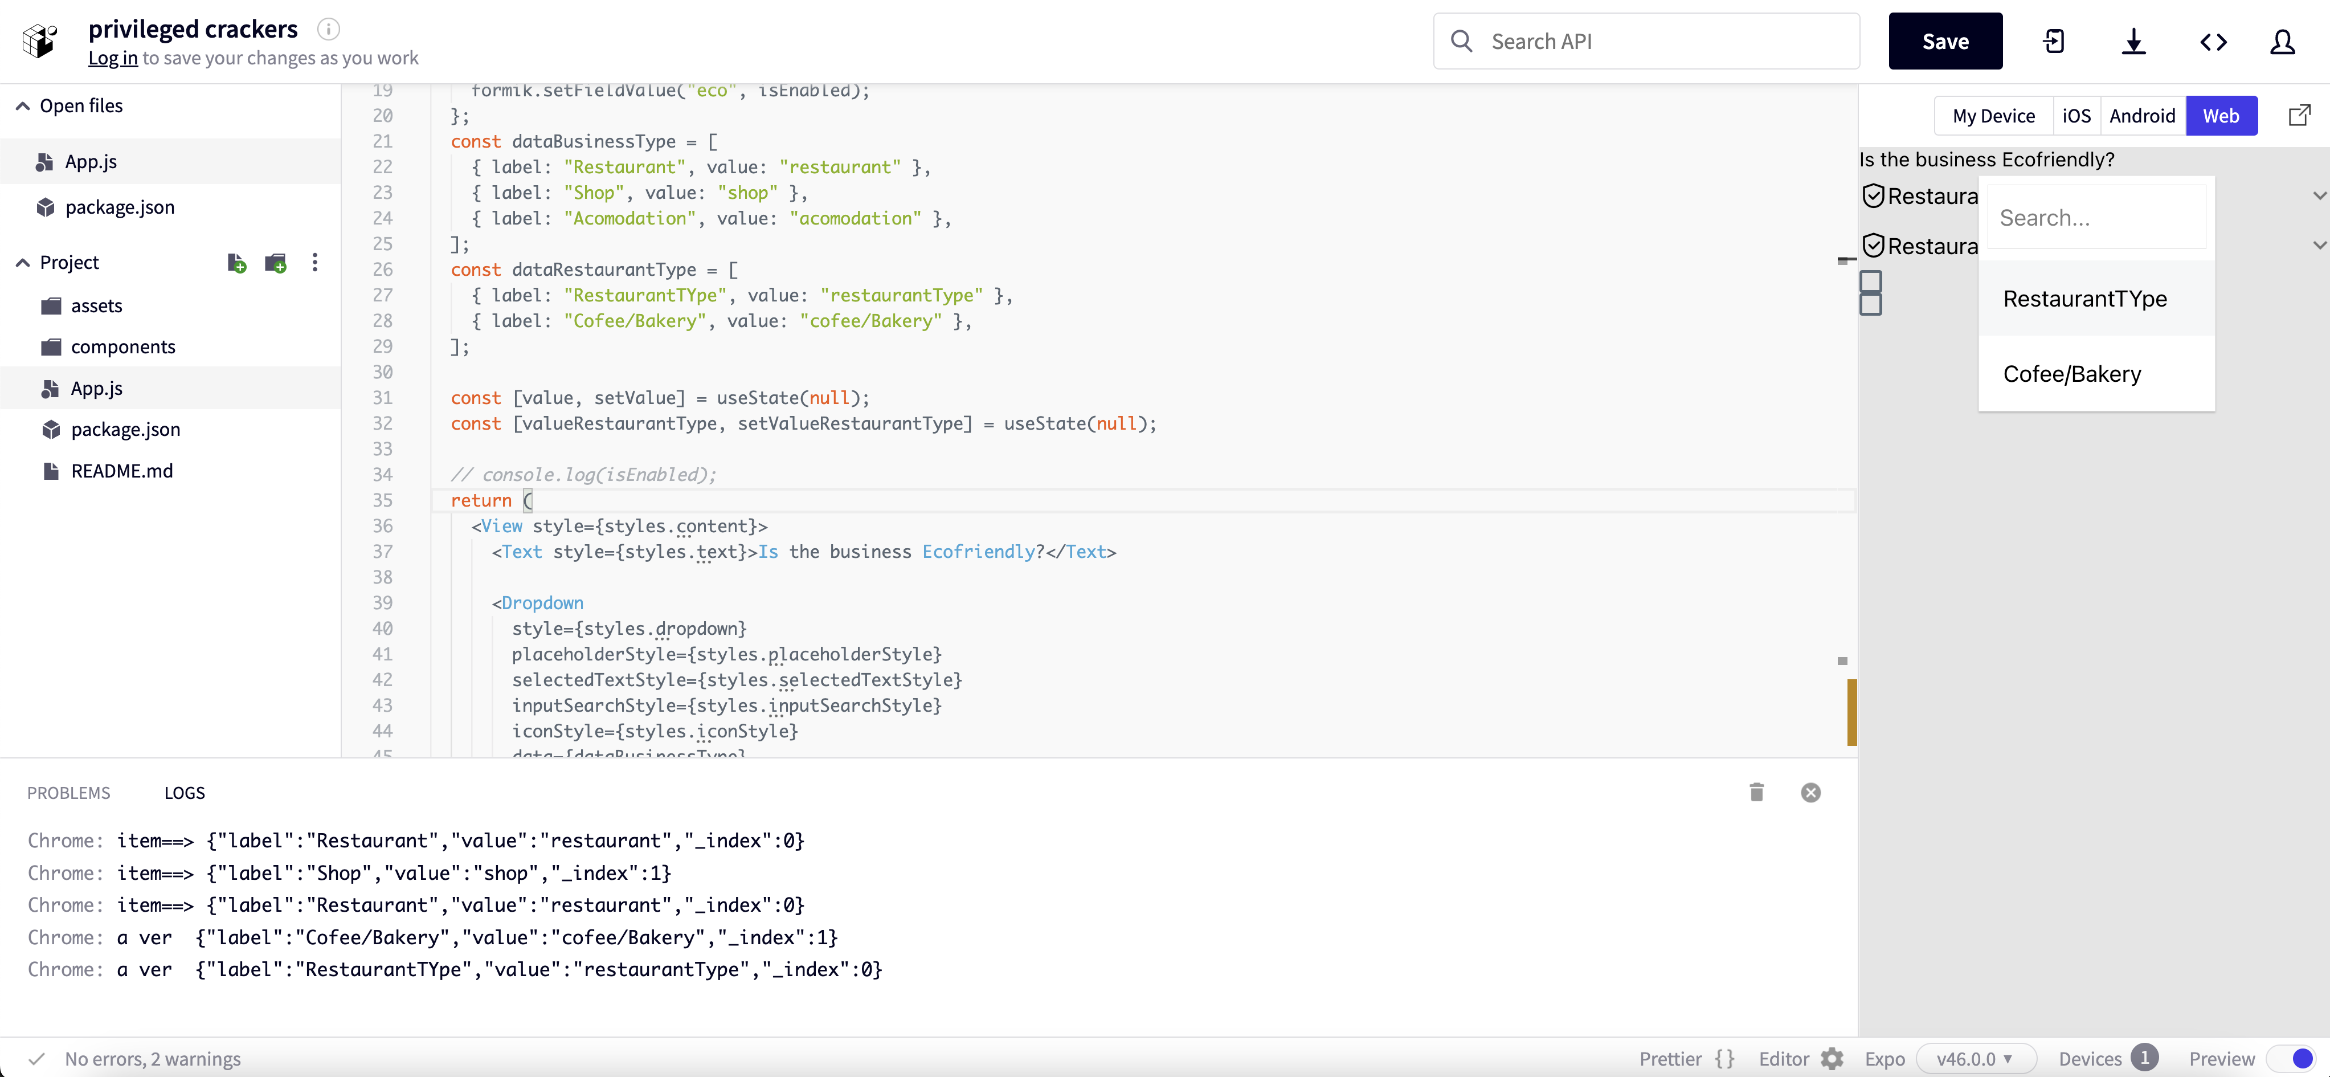The height and width of the screenshot is (1077, 2330).
Task: Click the Search API input field
Action: [x=1646, y=42]
